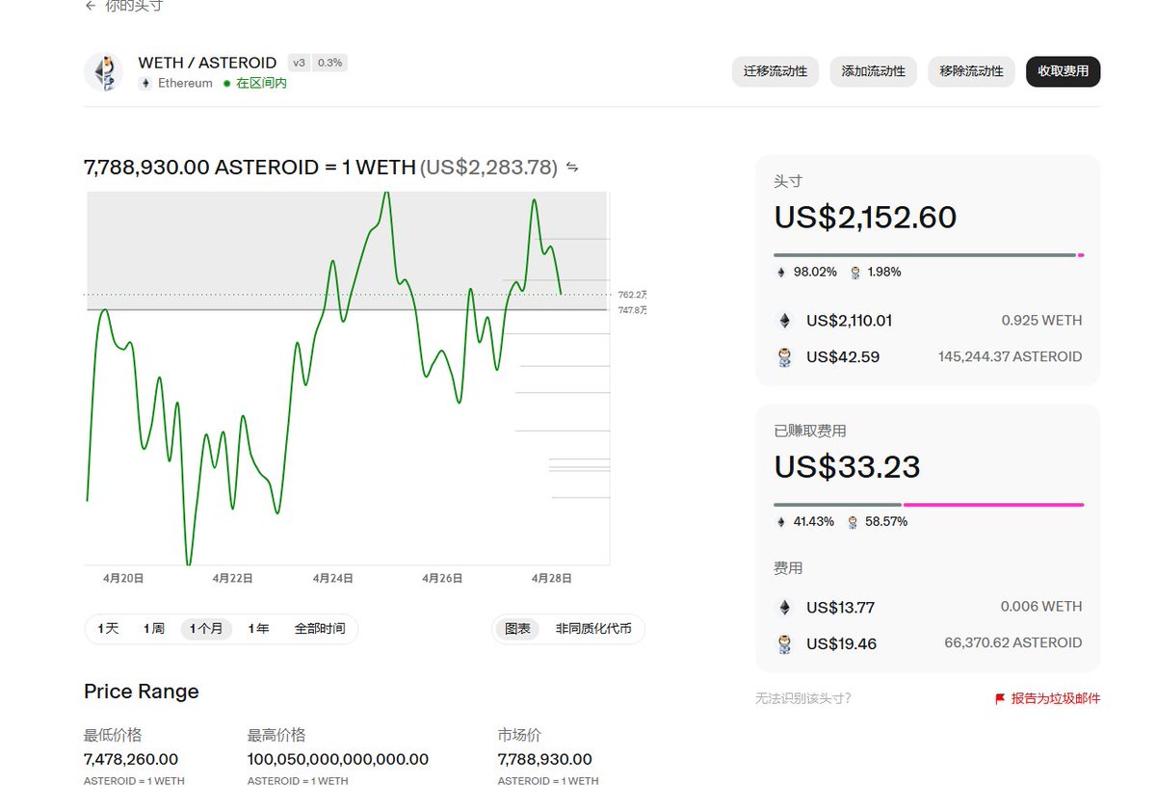1156x810 pixels.
Task: Click the ETH icon next to 41.43%
Action: (781, 522)
